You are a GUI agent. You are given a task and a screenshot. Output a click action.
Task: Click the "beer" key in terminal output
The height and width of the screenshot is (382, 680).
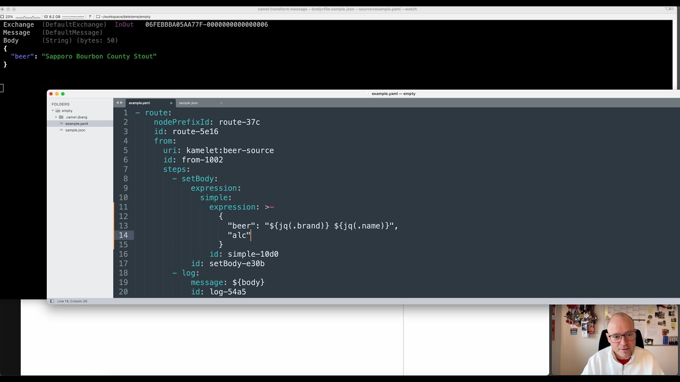[x=22, y=56]
